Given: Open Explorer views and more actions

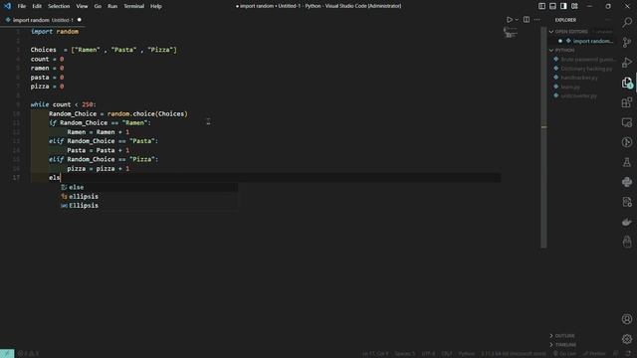Looking at the screenshot, I should (x=608, y=20).
